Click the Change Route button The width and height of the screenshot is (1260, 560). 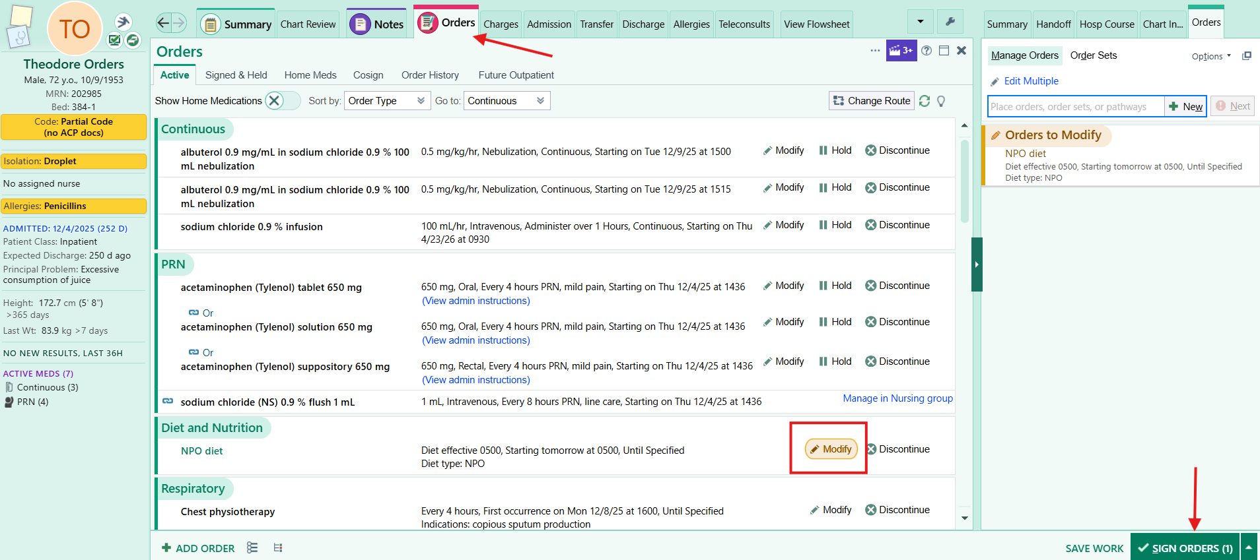[872, 101]
